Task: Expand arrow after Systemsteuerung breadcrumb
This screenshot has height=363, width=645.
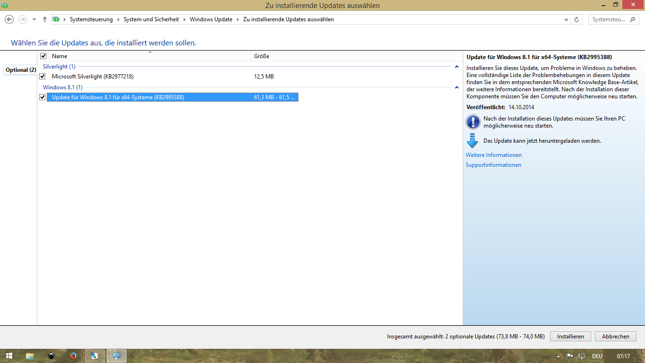Action: (x=119, y=20)
